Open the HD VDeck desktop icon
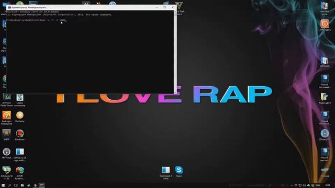Screen dimensions: 335x188 pyautogui.click(x=6, y=153)
